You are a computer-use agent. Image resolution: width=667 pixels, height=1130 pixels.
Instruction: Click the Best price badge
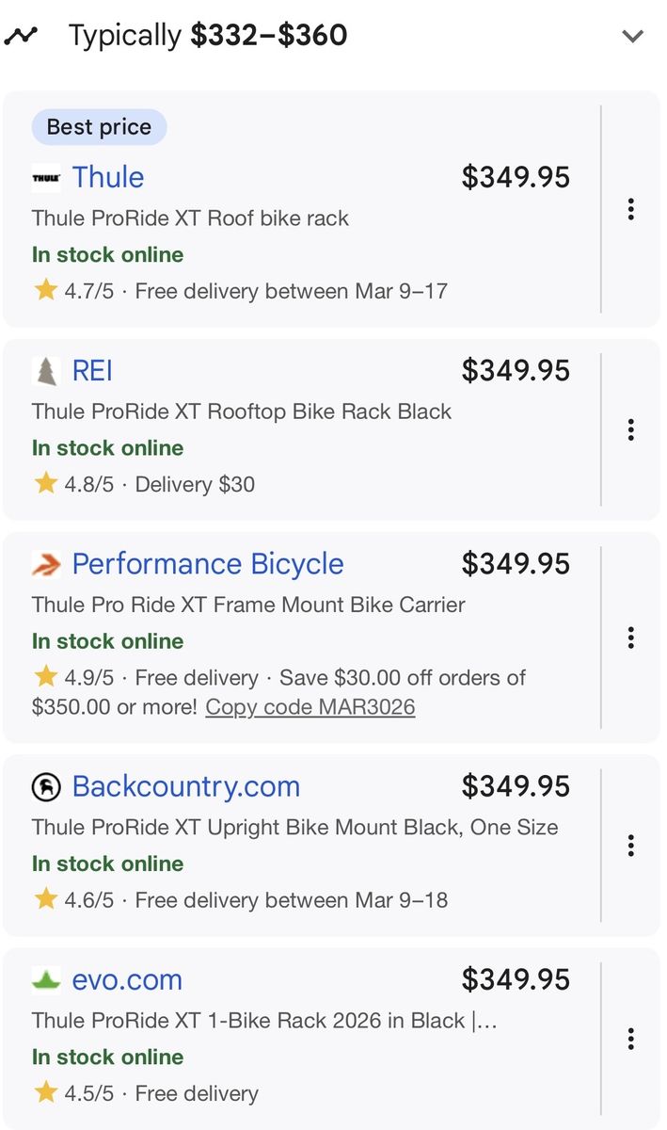click(99, 127)
